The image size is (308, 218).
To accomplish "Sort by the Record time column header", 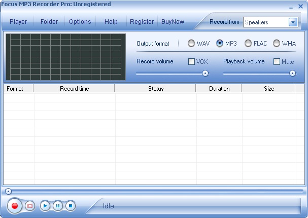I will pyautogui.click(x=74, y=89).
